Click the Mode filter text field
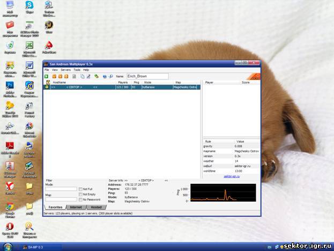Viewport: 334px width, 251px height. pos(61,189)
